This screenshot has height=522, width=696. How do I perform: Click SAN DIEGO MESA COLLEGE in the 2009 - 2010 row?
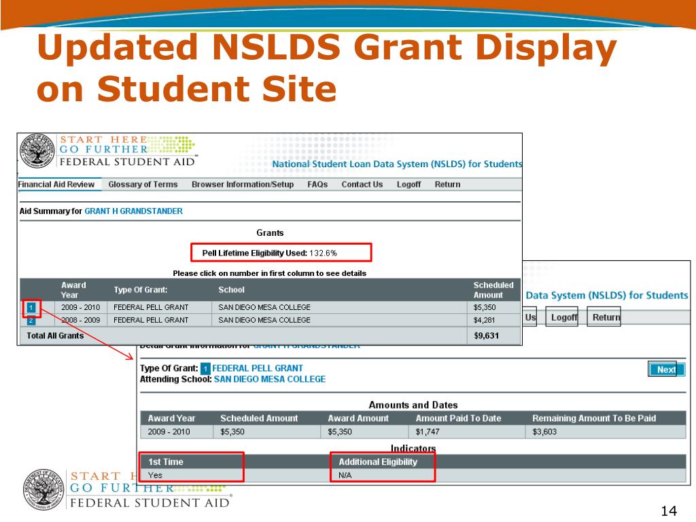click(x=264, y=307)
